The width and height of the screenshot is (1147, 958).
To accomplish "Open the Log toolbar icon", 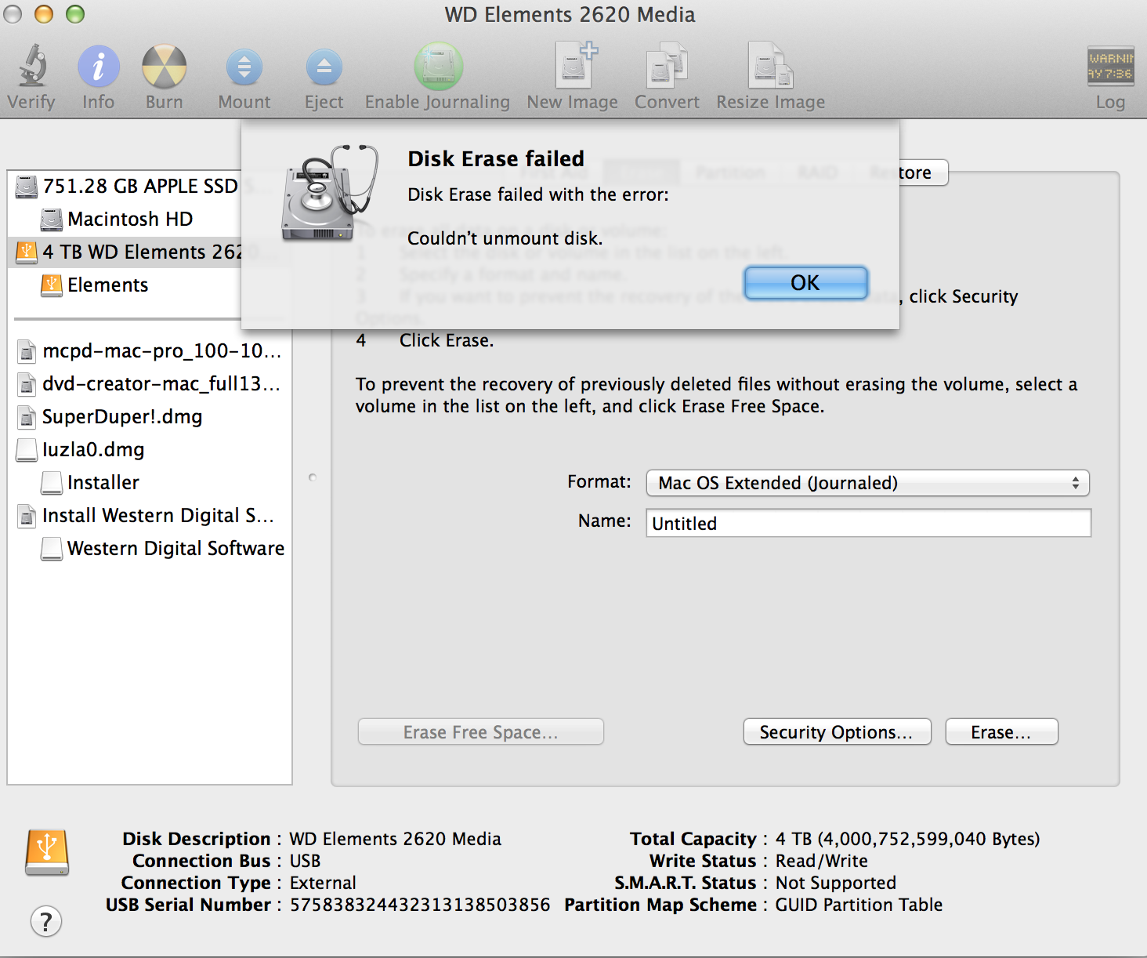I will (x=1110, y=66).
